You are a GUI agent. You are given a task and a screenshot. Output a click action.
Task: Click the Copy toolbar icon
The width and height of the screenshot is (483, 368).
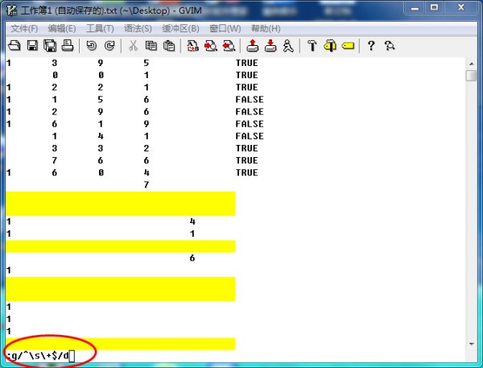coord(151,46)
